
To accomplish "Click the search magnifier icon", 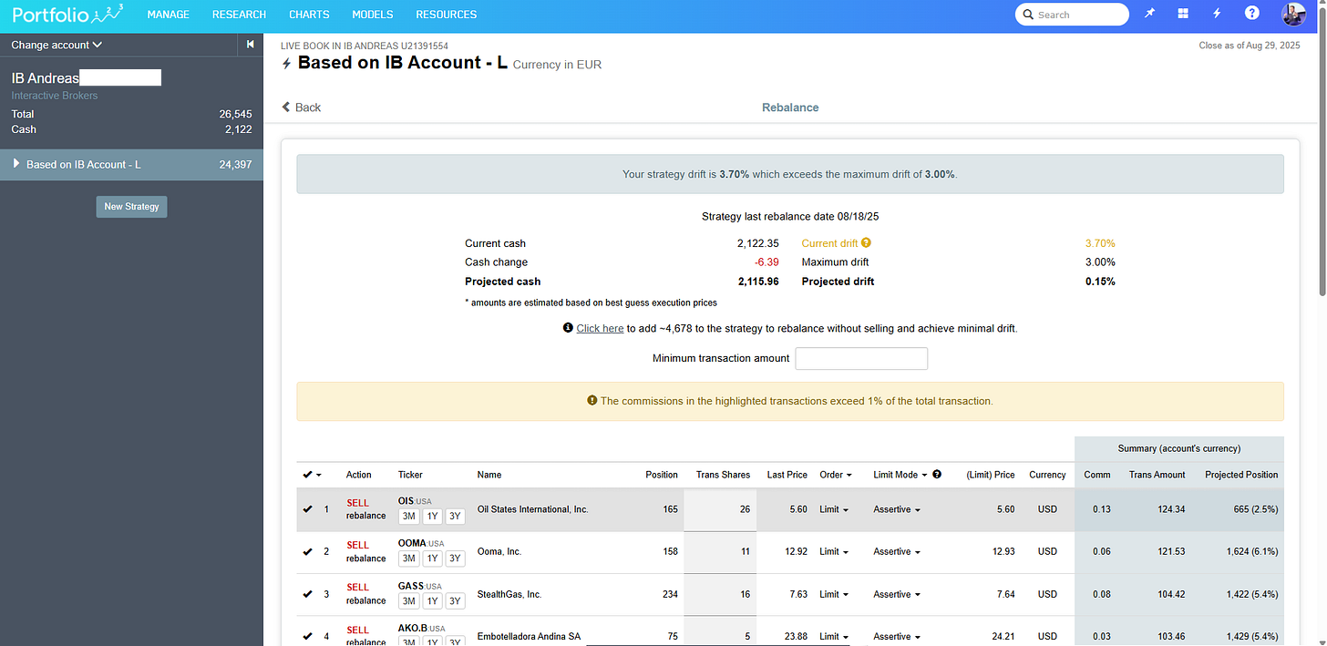I will pos(1029,15).
